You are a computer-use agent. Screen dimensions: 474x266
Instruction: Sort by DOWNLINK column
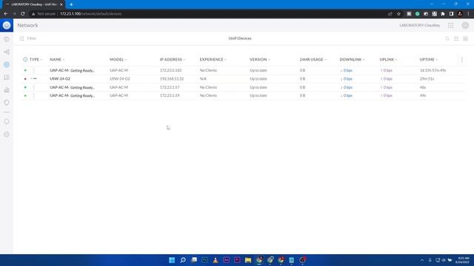coord(353,59)
